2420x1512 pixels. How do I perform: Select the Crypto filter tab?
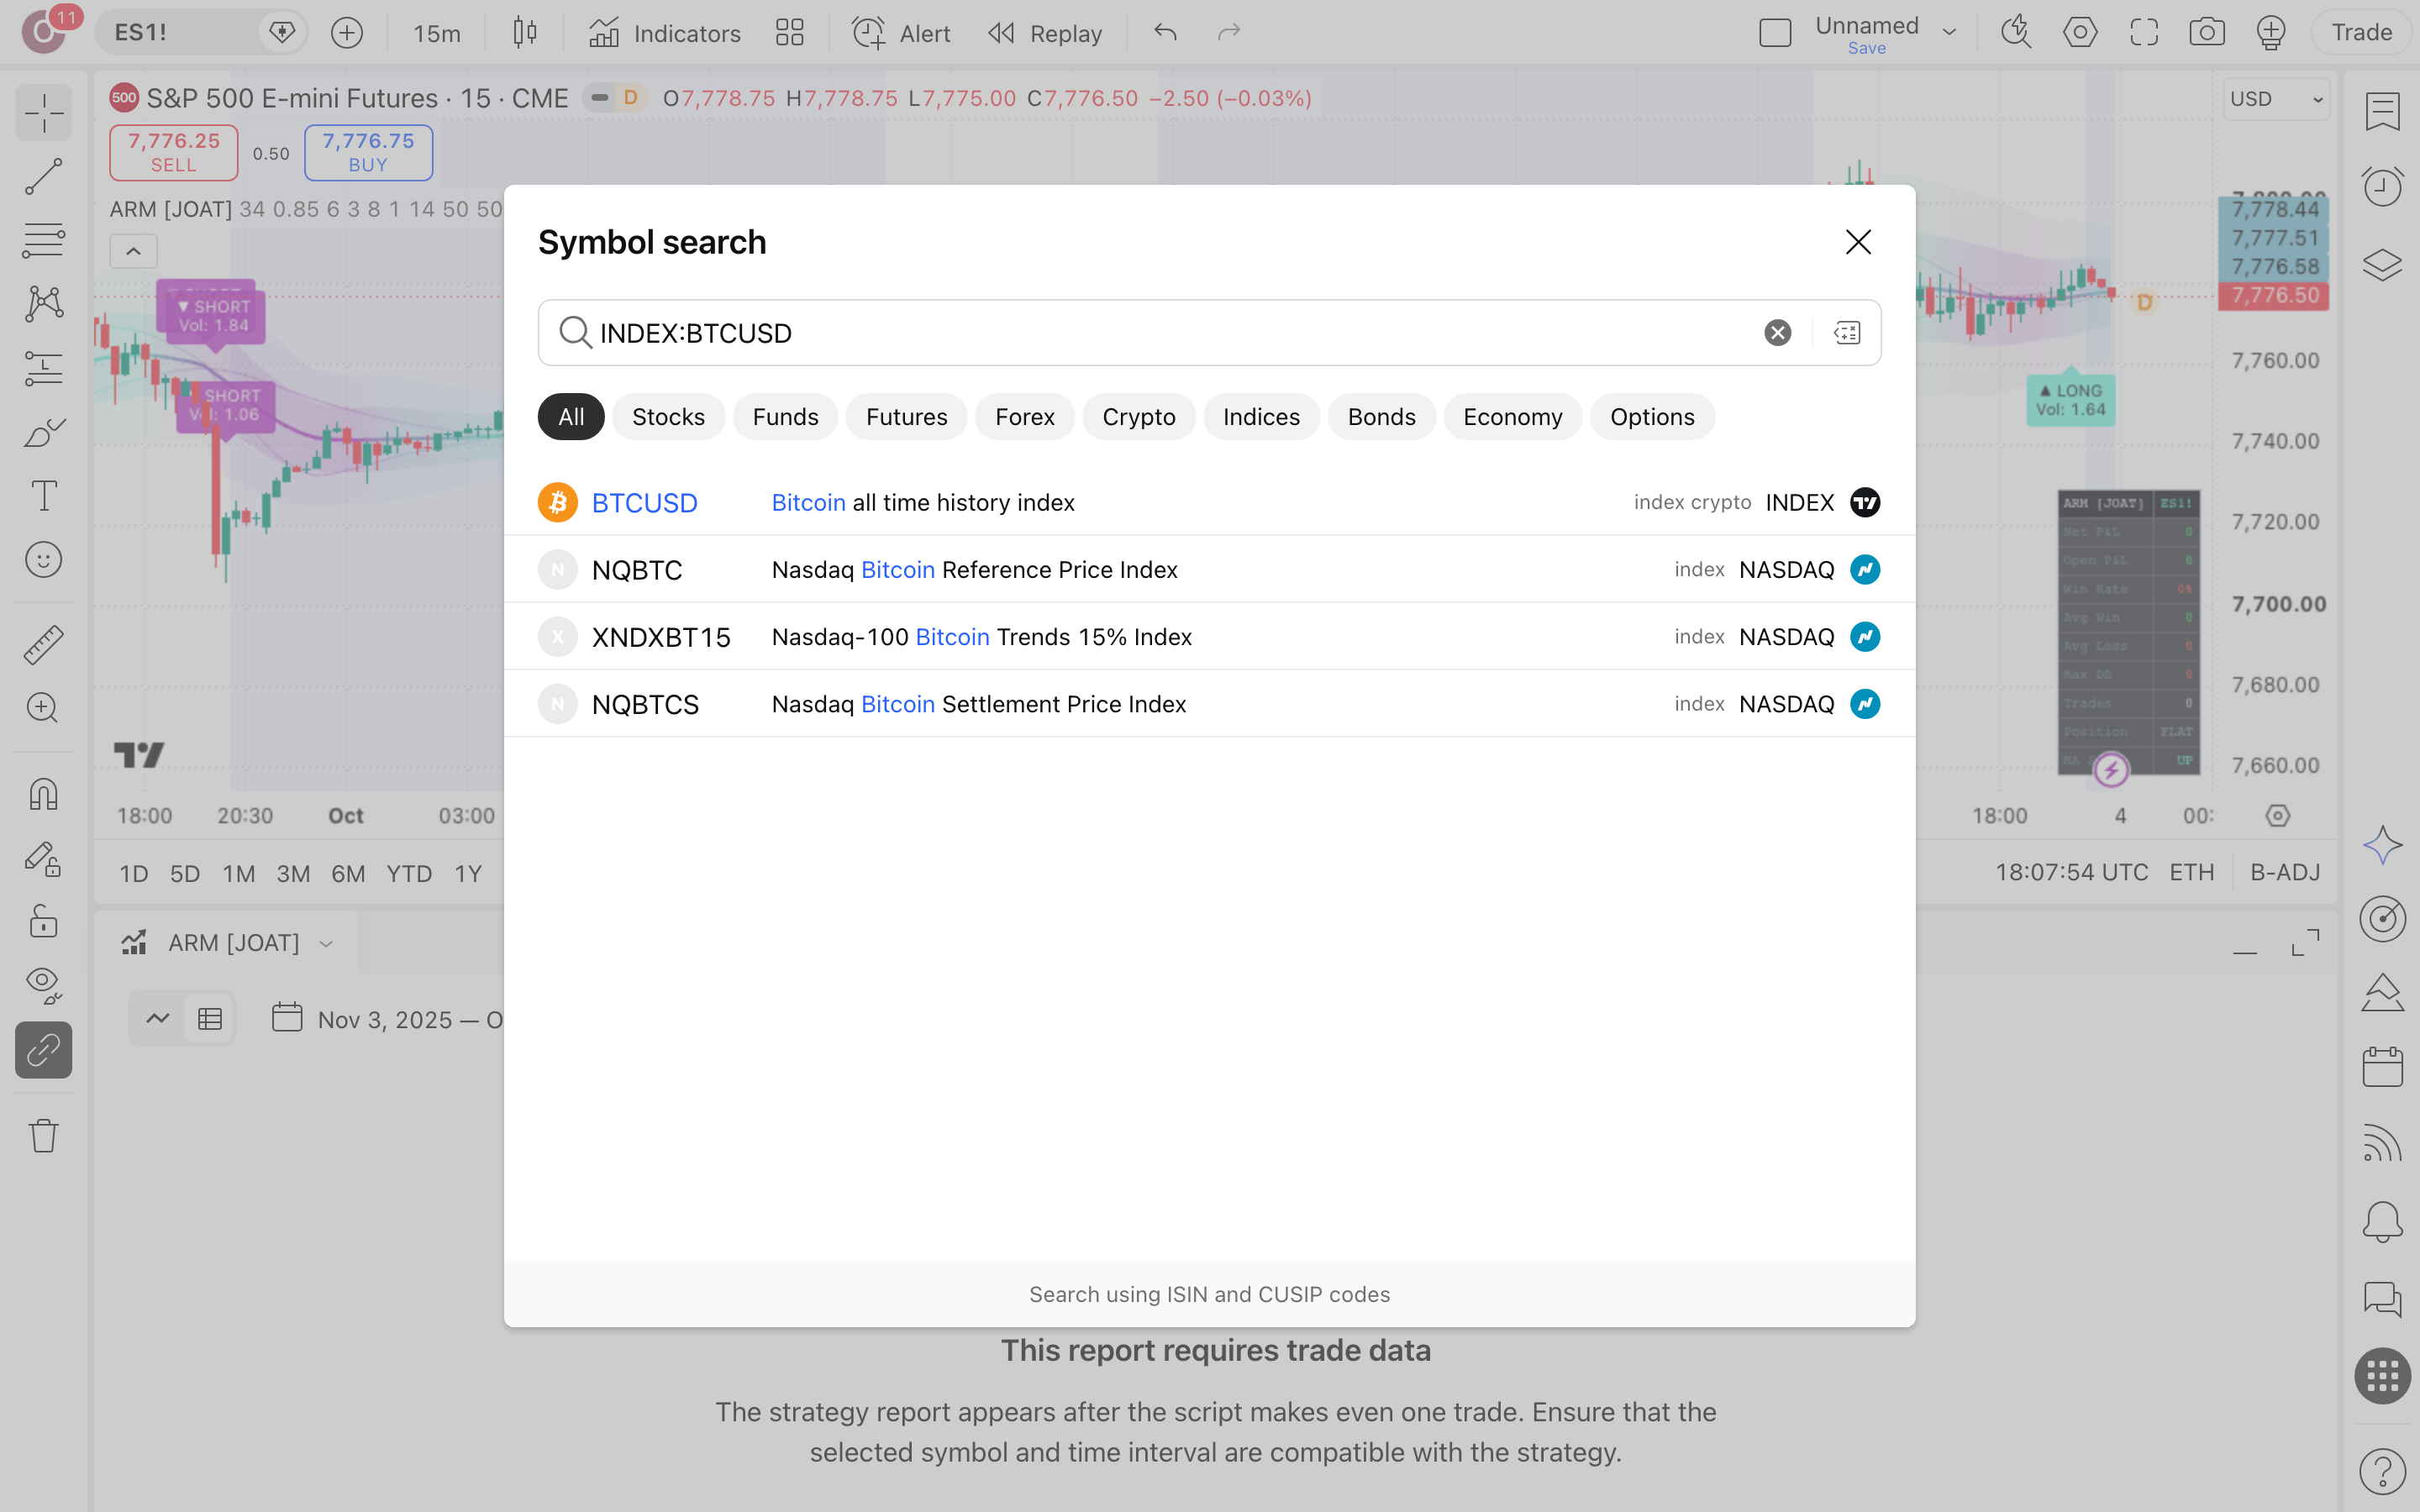coord(1138,417)
